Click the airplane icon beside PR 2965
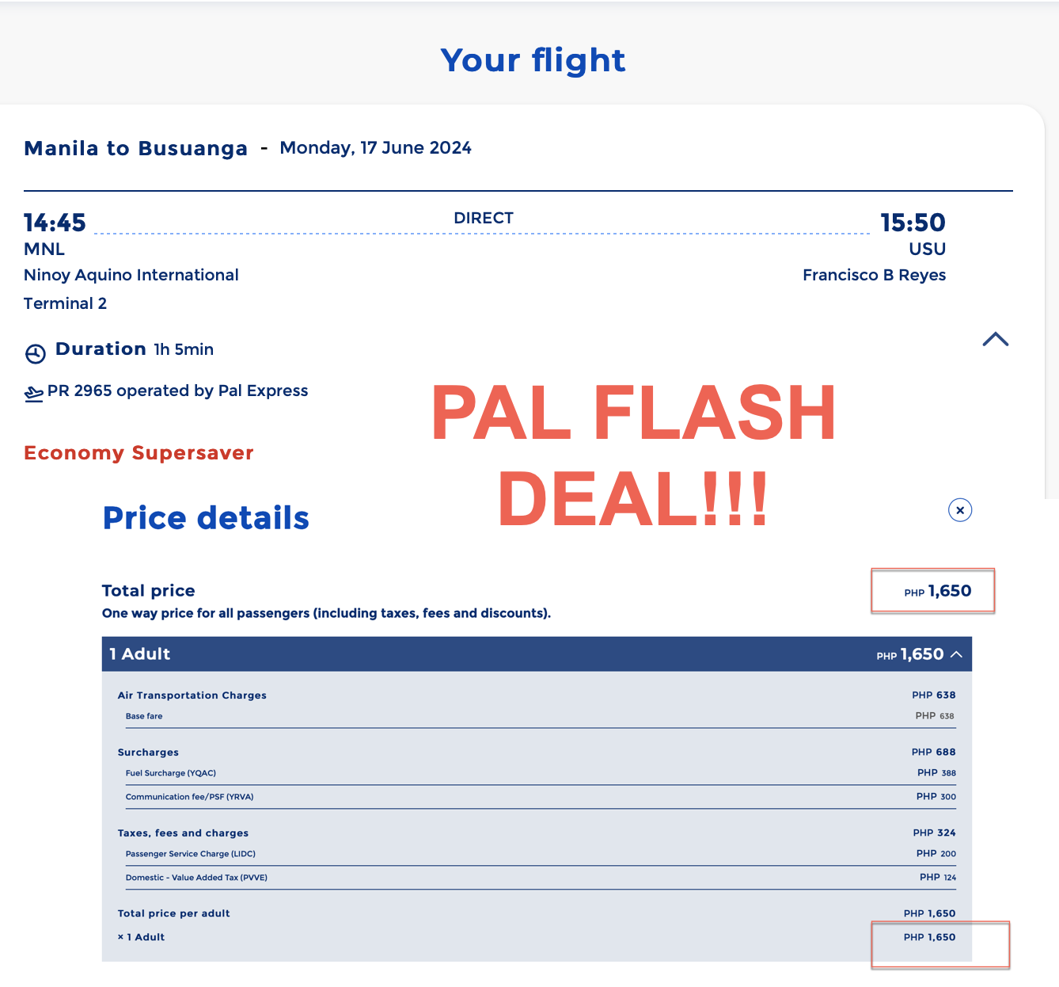 click(34, 394)
